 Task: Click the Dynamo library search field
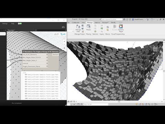point(3,34)
